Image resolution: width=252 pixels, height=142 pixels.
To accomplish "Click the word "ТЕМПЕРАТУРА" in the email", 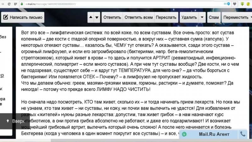I will coord(135,70).
